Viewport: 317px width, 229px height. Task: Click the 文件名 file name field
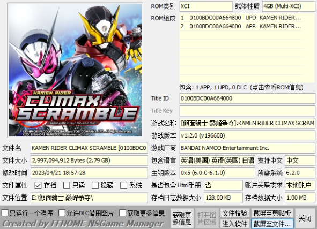[x=89, y=148]
